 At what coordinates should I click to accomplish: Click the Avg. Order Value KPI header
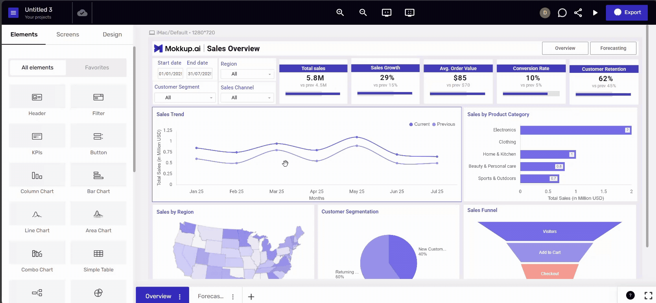[458, 68]
